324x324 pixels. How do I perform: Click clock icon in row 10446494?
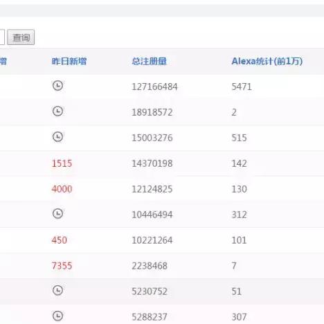(57, 213)
